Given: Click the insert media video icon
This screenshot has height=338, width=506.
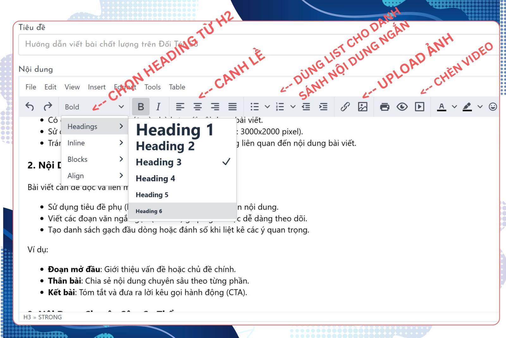Looking at the screenshot, I should (420, 107).
